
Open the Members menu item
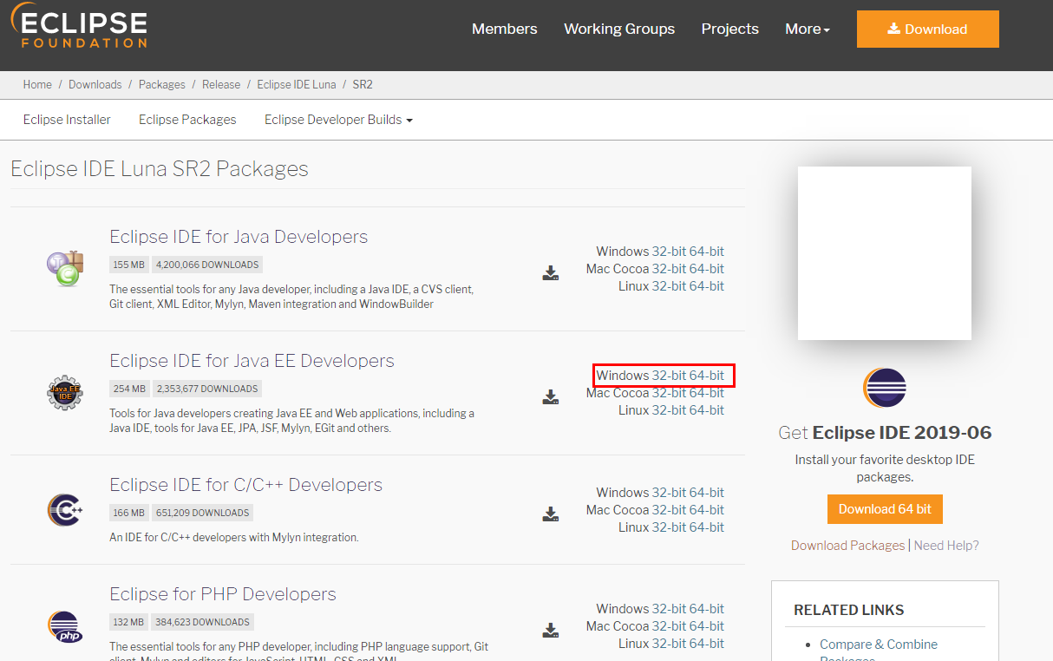click(x=505, y=29)
